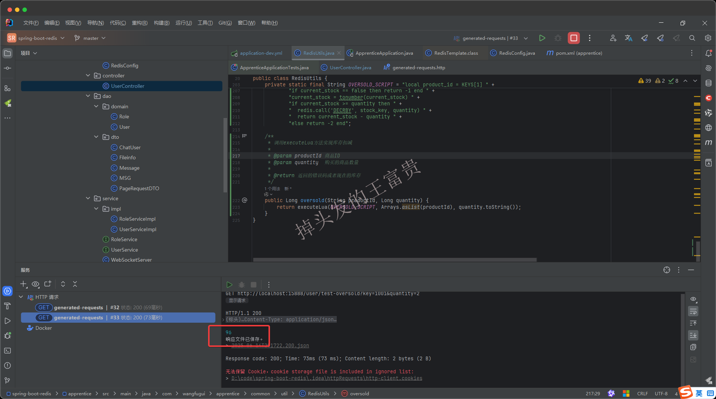Collapse the dao package

click(88, 96)
